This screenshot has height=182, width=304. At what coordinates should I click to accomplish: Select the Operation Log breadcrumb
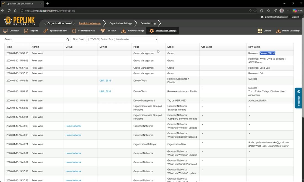tap(148, 23)
